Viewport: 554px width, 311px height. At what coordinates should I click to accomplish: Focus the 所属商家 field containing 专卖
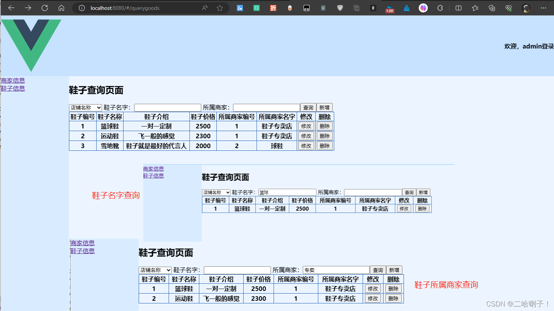tap(336, 270)
